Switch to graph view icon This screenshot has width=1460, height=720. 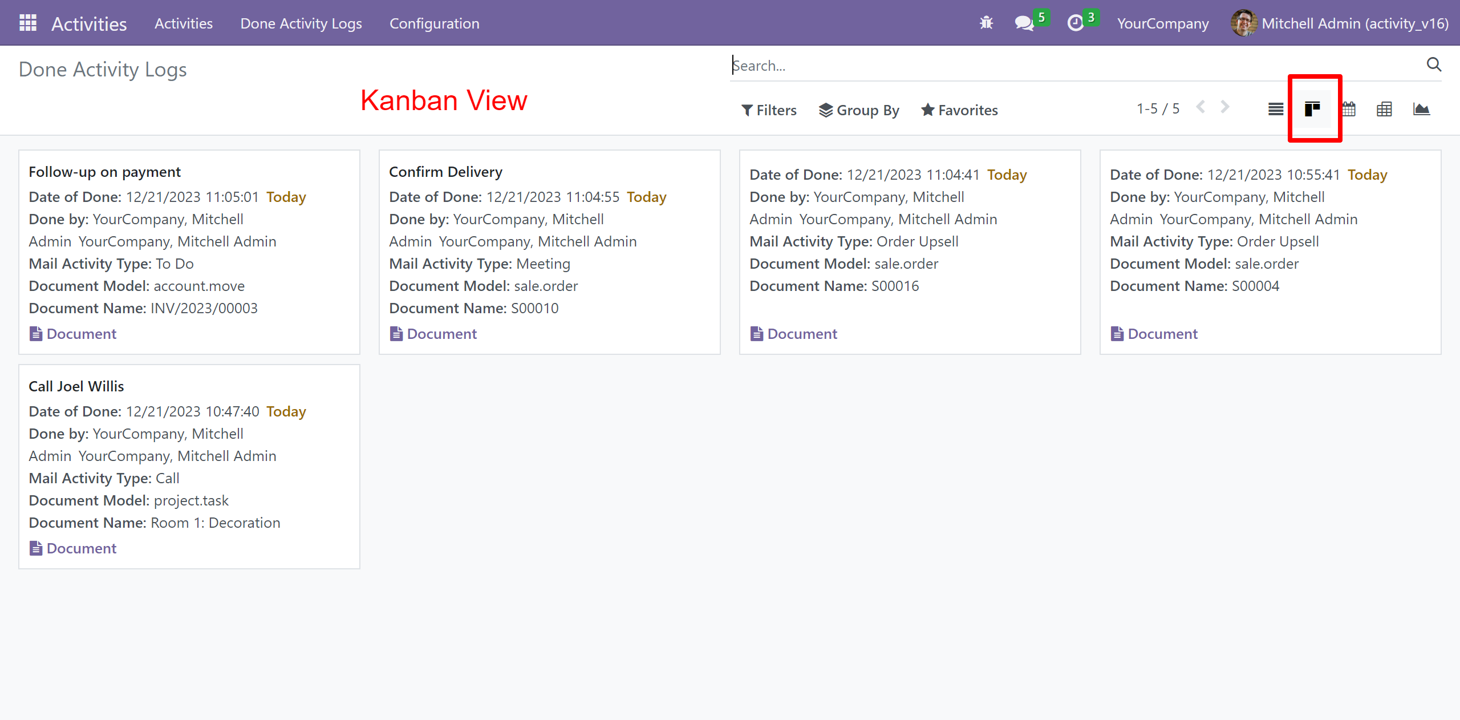point(1421,109)
